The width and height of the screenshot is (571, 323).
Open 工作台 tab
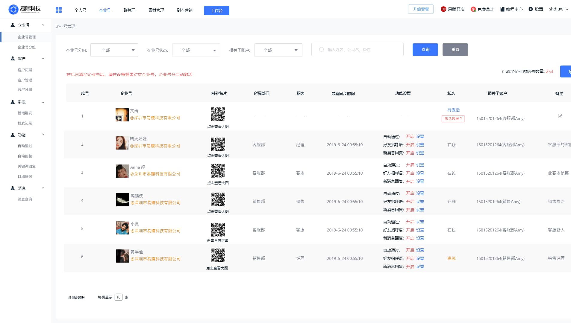click(x=216, y=10)
